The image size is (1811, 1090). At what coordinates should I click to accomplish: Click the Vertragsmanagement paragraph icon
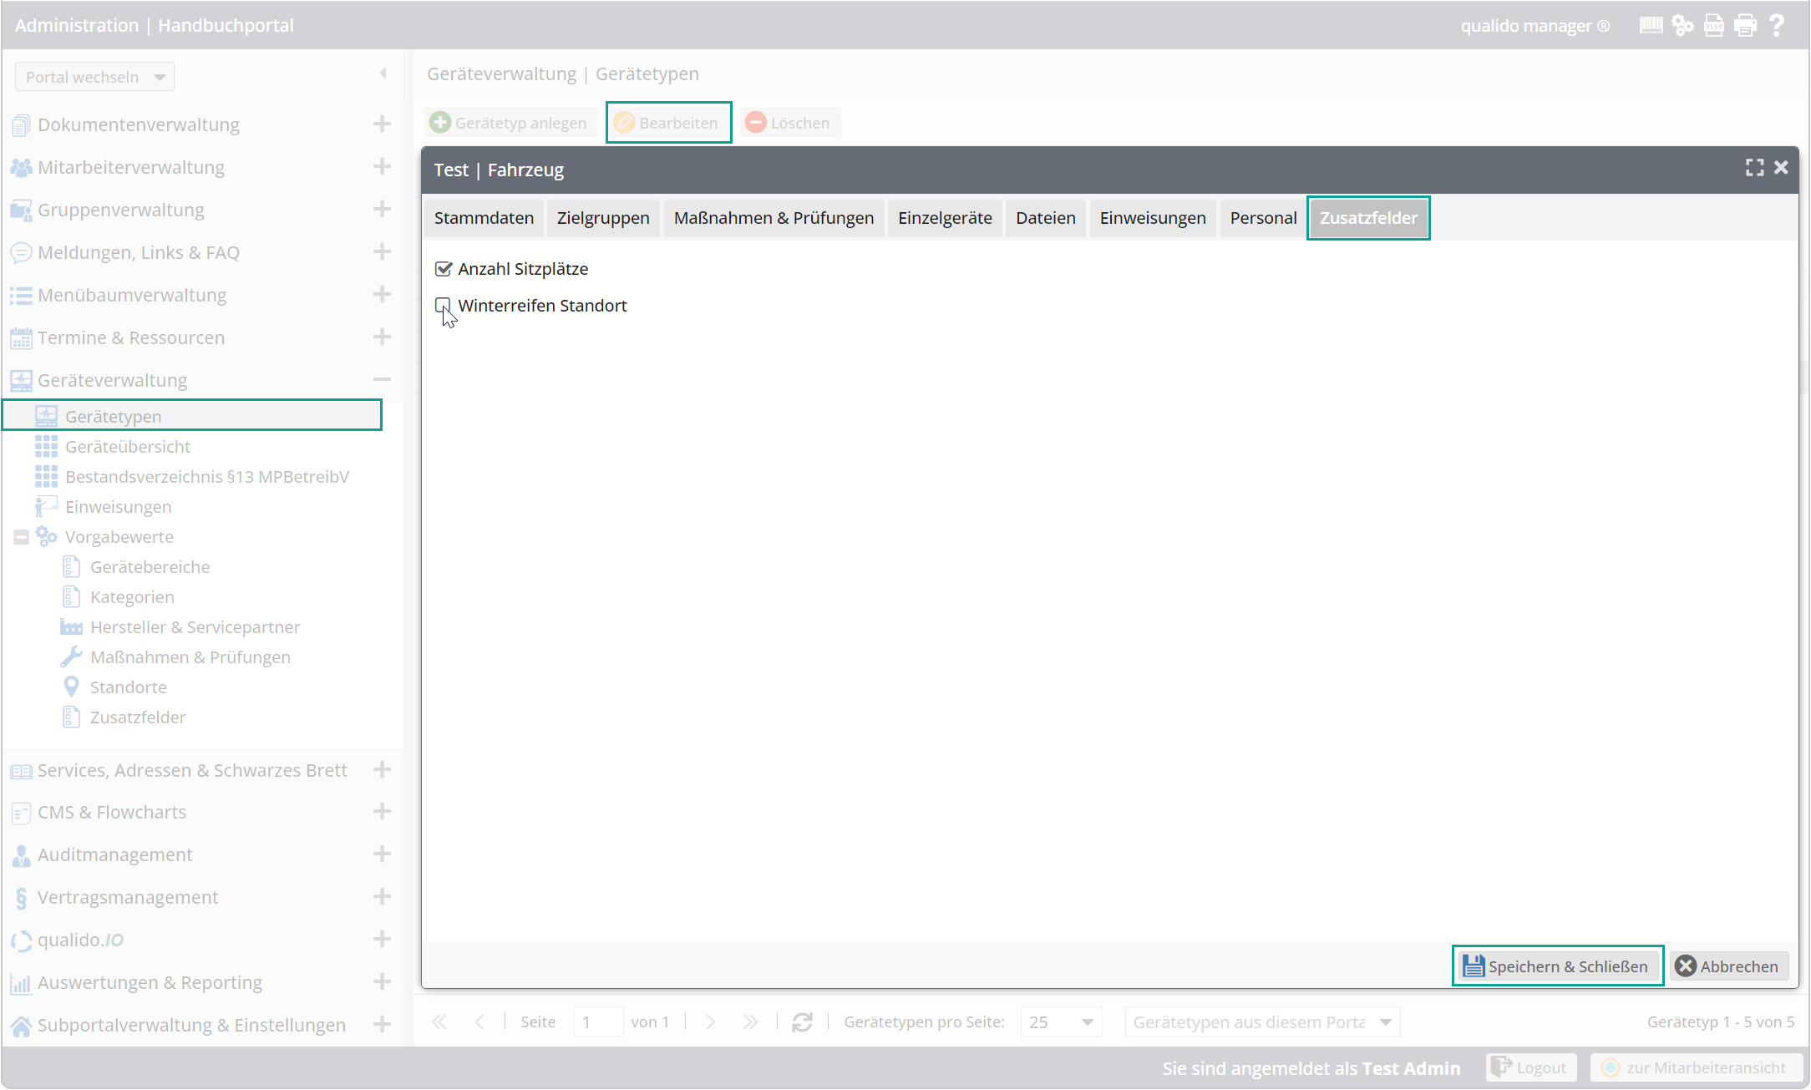(x=21, y=898)
